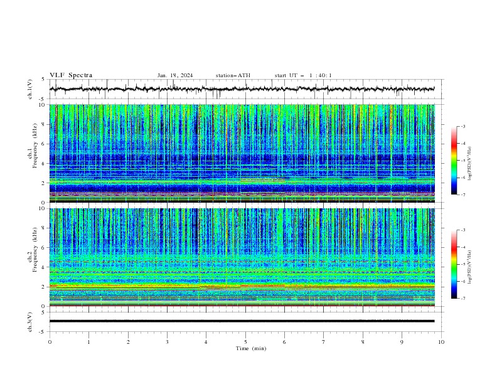
Task: Click the ch.3 black waveform band
Action: (x=242, y=321)
